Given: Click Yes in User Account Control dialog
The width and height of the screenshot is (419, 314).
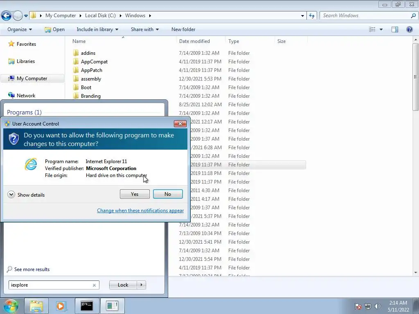Looking at the screenshot, I should tap(135, 194).
